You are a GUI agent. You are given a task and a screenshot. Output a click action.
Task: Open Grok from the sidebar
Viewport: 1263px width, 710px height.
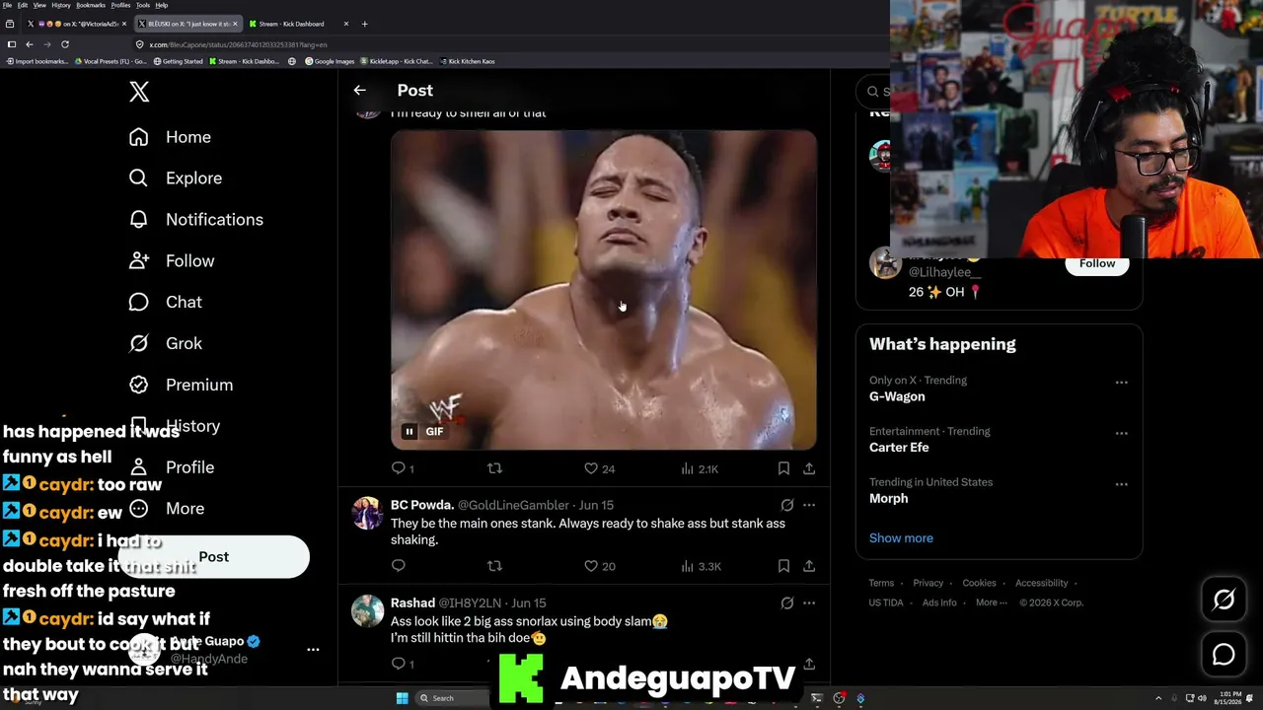click(165, 344)
